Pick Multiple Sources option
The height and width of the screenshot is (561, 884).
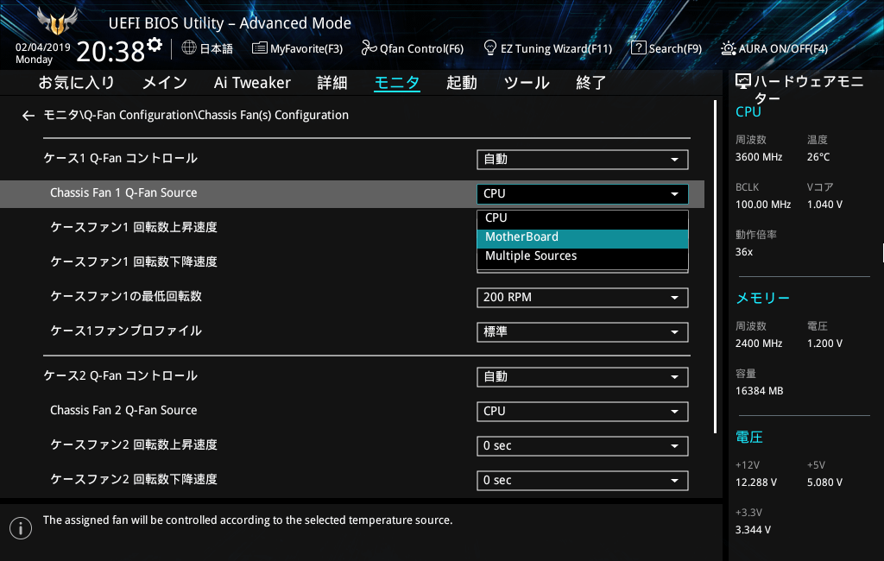[583, 256]
